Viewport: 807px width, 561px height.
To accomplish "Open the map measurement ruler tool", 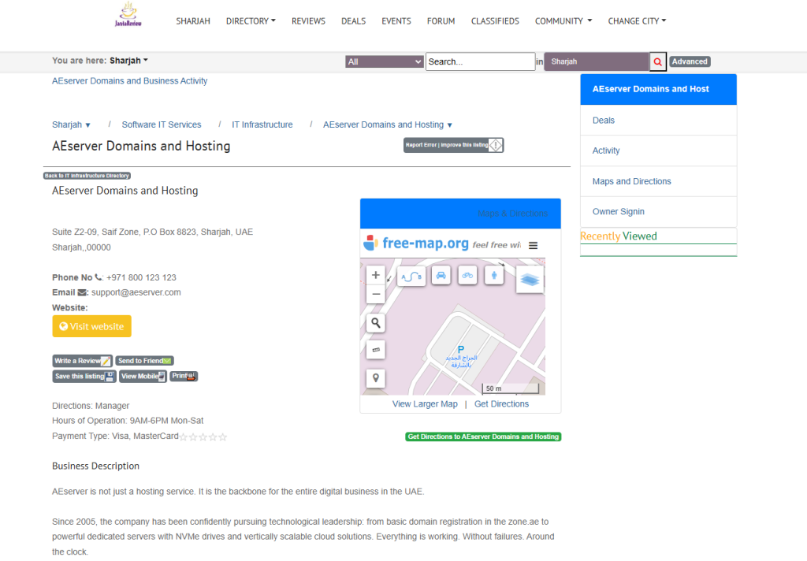I will point(376,350).
